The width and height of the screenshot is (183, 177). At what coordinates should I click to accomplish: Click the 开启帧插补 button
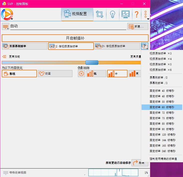[x=75, y=38]
